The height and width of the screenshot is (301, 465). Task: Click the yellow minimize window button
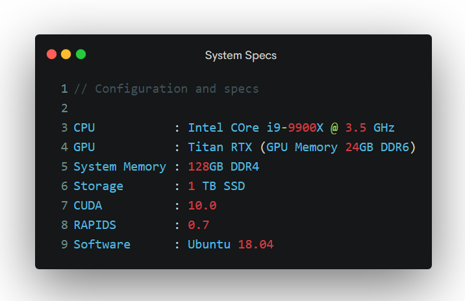point(66,54)
